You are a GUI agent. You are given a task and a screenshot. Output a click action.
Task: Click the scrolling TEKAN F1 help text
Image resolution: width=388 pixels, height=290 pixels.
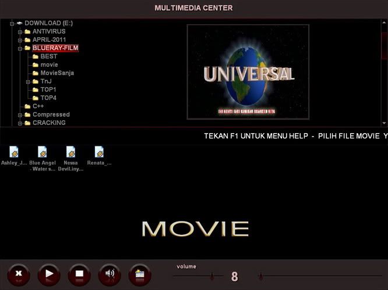click(296, 136)
